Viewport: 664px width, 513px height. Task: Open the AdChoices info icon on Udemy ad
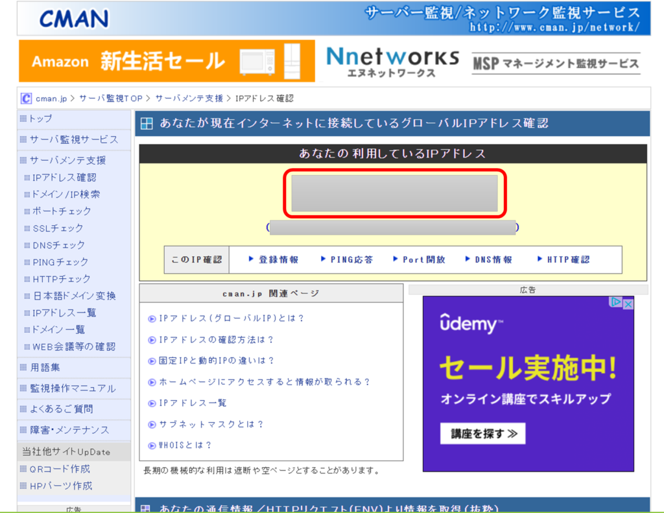pyautogui.click(x=617, y=303)
